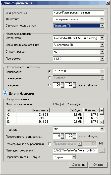Screen dimensions: 111x175
Task: Click the Файлов... column header
Action: click(91, 110)
